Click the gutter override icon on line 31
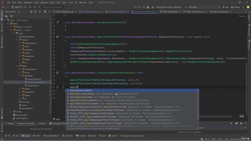This screenshot has width=251, height=141. click(x=58, y=37)
